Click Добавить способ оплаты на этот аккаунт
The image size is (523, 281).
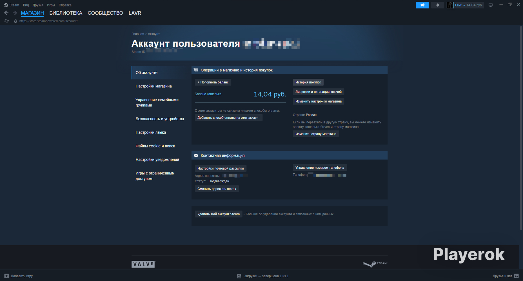229,117
